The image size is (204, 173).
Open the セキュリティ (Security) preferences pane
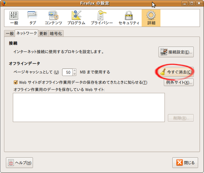pos(129,18)
